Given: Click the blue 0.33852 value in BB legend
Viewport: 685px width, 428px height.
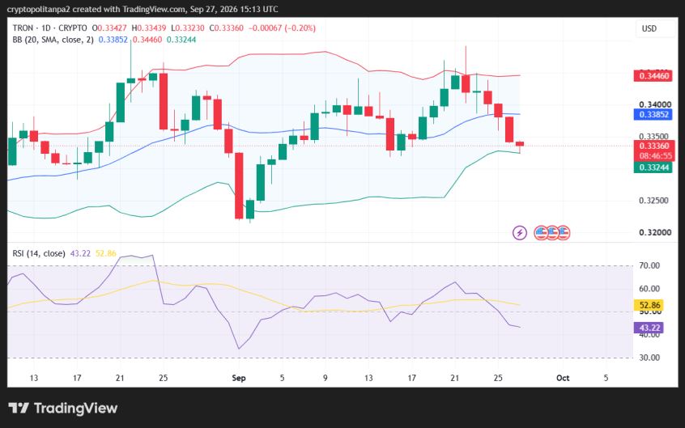Looking at the screenshot, I should click(113, 40).
